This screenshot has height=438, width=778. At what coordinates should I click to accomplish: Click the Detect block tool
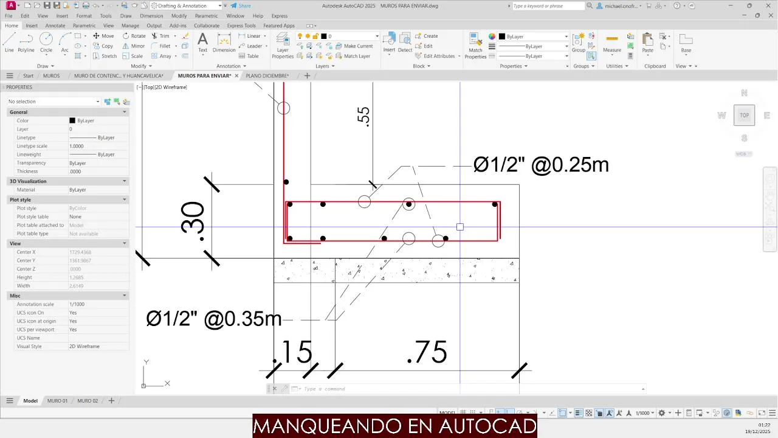(x=405, y=43)
